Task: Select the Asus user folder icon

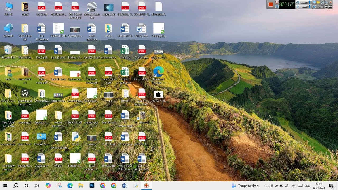Action: pyautogui.click(x=8, y=74)
